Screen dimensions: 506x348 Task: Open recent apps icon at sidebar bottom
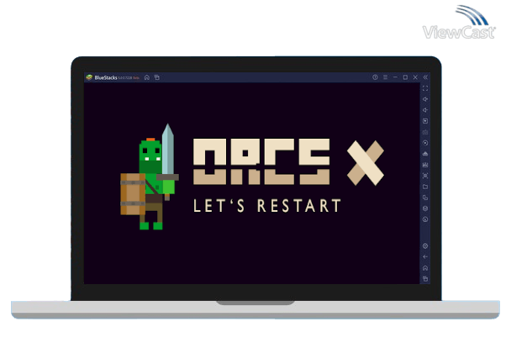pyautogui.click(x=425, y=278)
